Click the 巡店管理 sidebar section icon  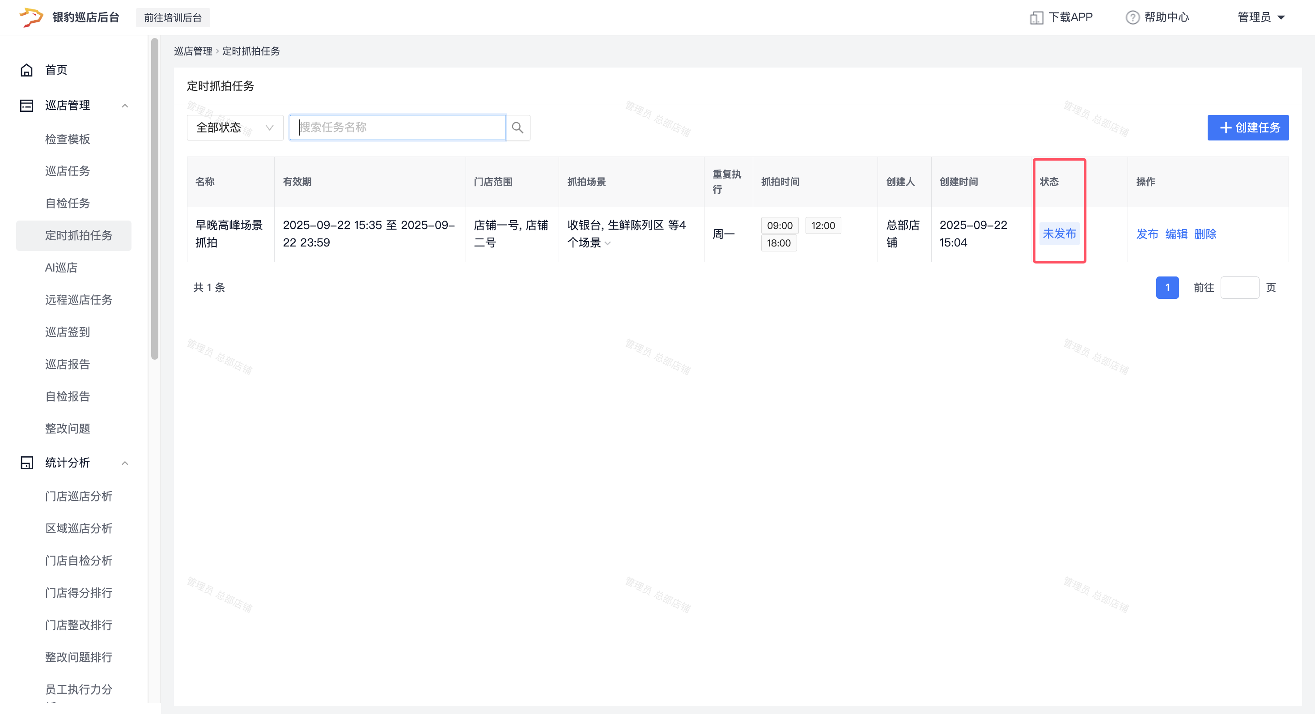click(x=26, y=105)
